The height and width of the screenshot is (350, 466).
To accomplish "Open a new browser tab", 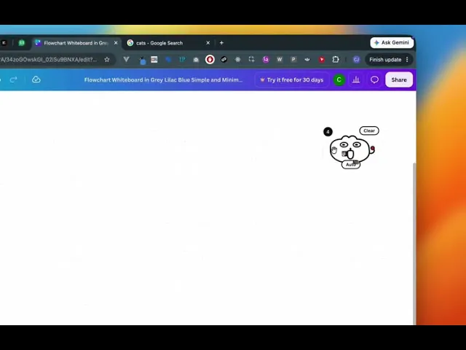I will click(221, 43).
